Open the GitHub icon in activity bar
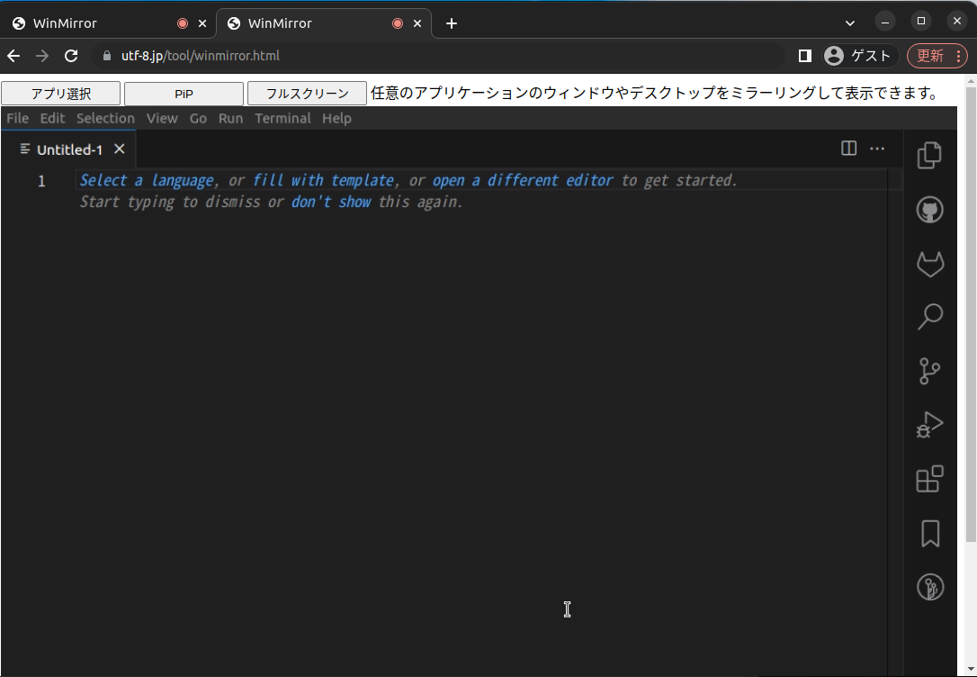 point(929,210)
